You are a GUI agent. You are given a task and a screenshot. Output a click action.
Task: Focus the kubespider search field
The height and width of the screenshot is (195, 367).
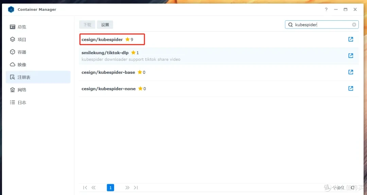click(322, 24)
